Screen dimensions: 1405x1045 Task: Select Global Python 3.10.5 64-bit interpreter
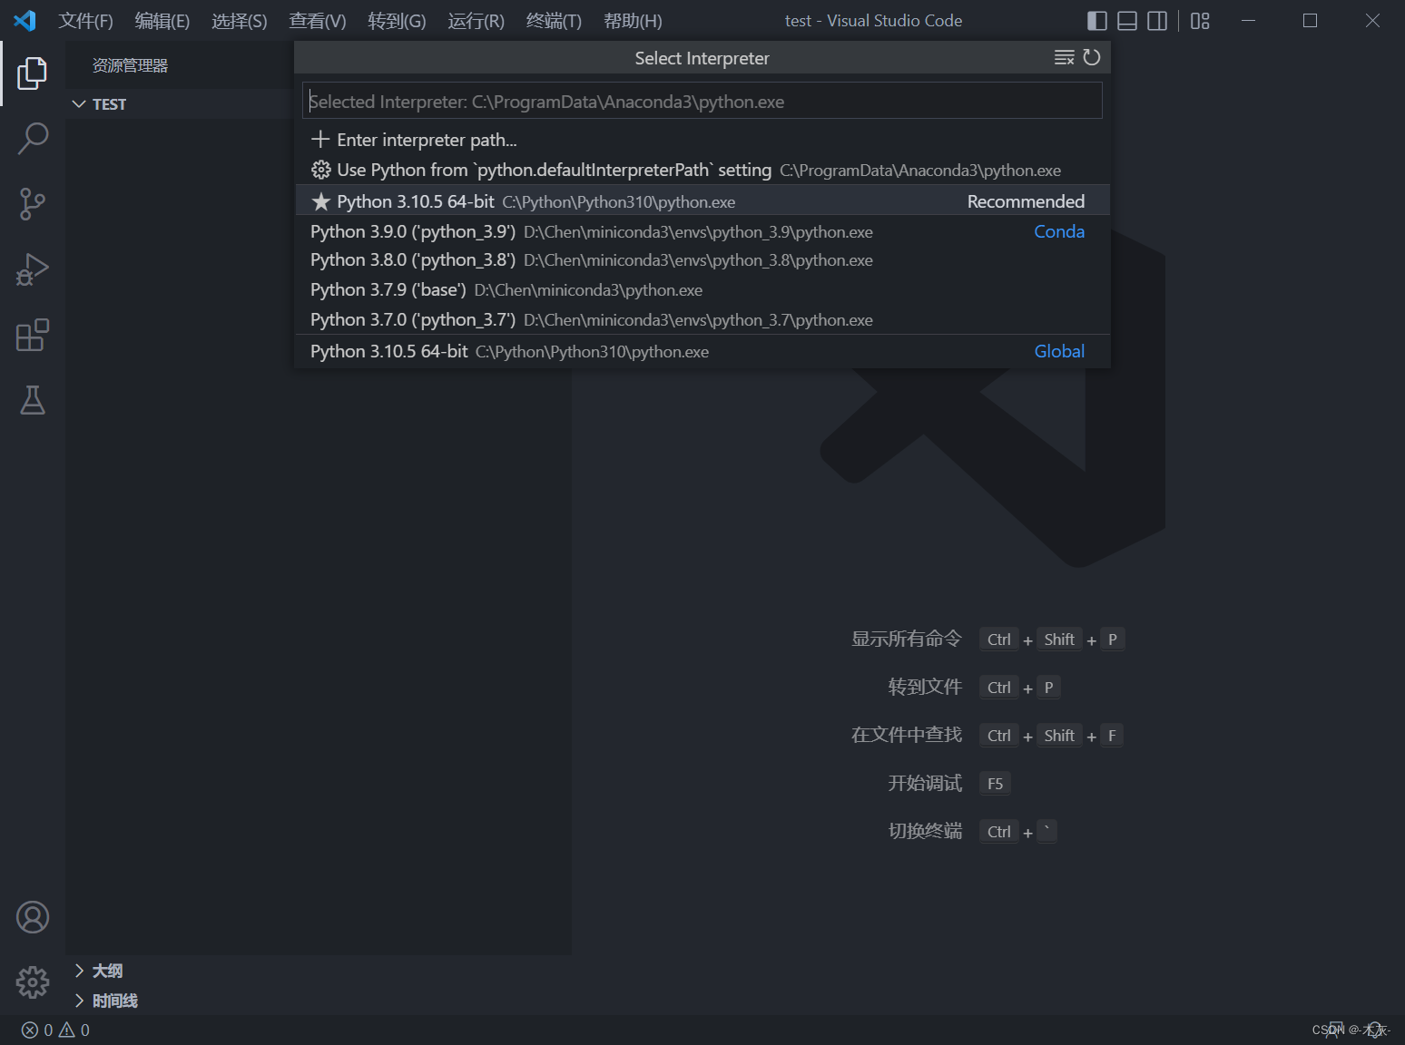pos(702,351)
